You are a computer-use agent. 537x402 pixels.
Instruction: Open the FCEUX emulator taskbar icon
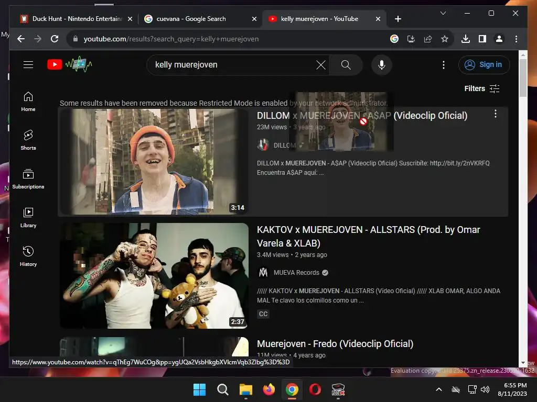pos(338,389)
